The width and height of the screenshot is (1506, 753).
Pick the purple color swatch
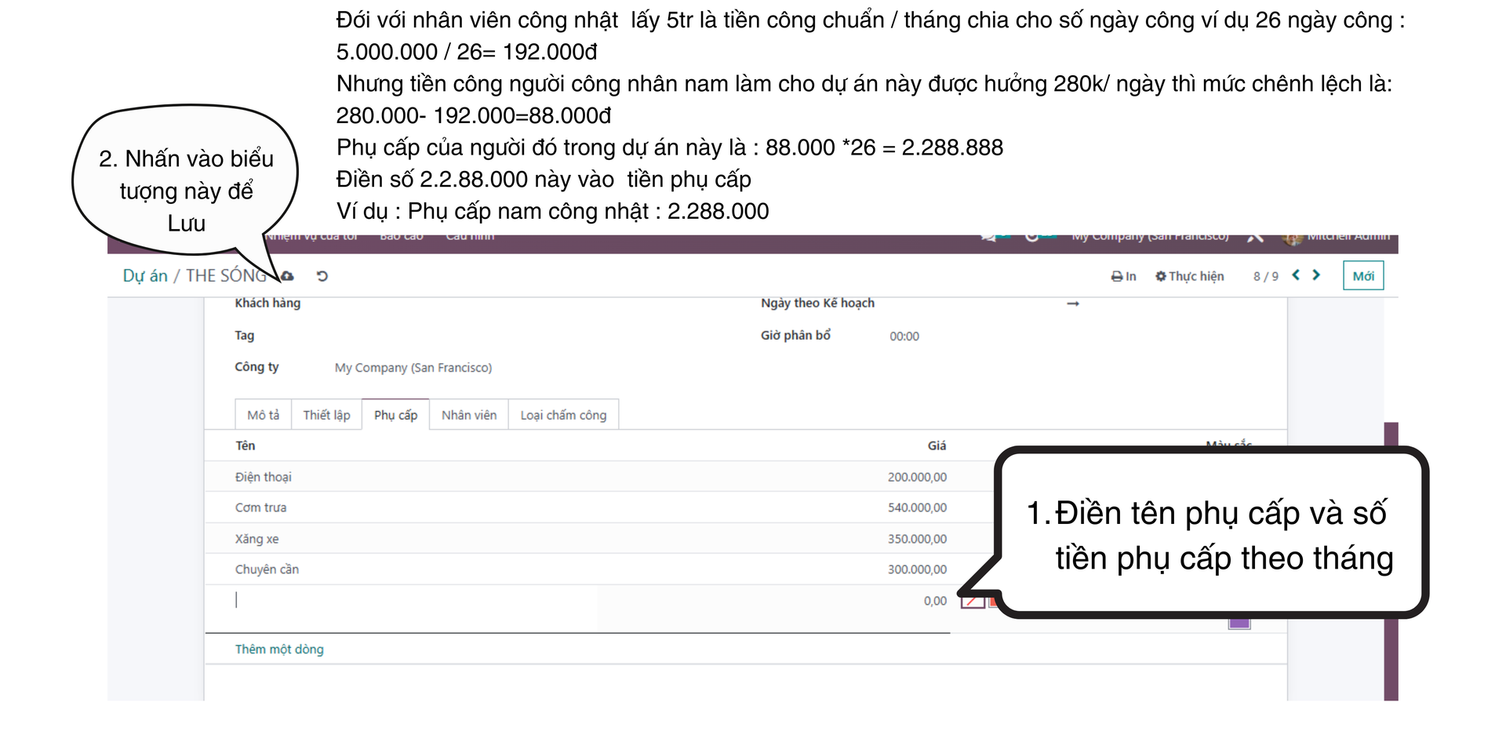coord(1239,622)
